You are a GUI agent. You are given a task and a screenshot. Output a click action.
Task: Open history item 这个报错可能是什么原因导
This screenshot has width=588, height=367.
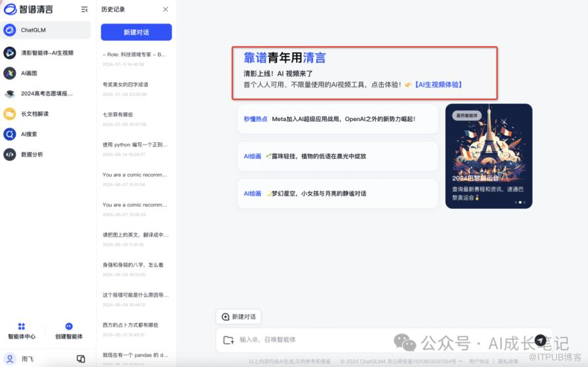135,294
